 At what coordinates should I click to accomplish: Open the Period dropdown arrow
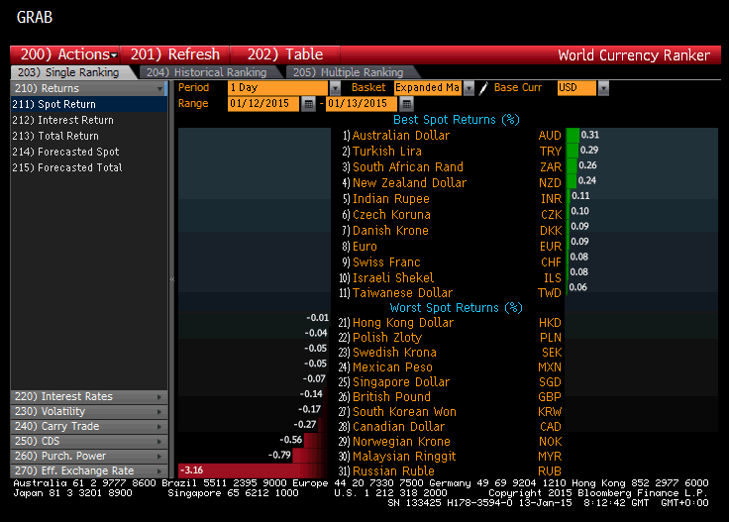(x=335, y=88)
